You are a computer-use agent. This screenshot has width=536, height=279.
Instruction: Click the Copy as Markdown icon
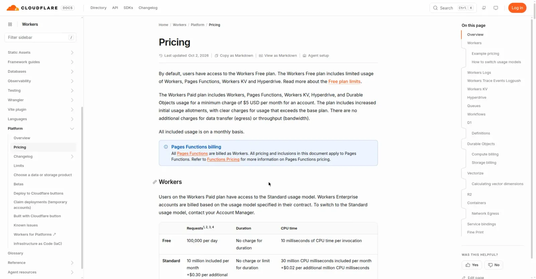tap(216, 56)
